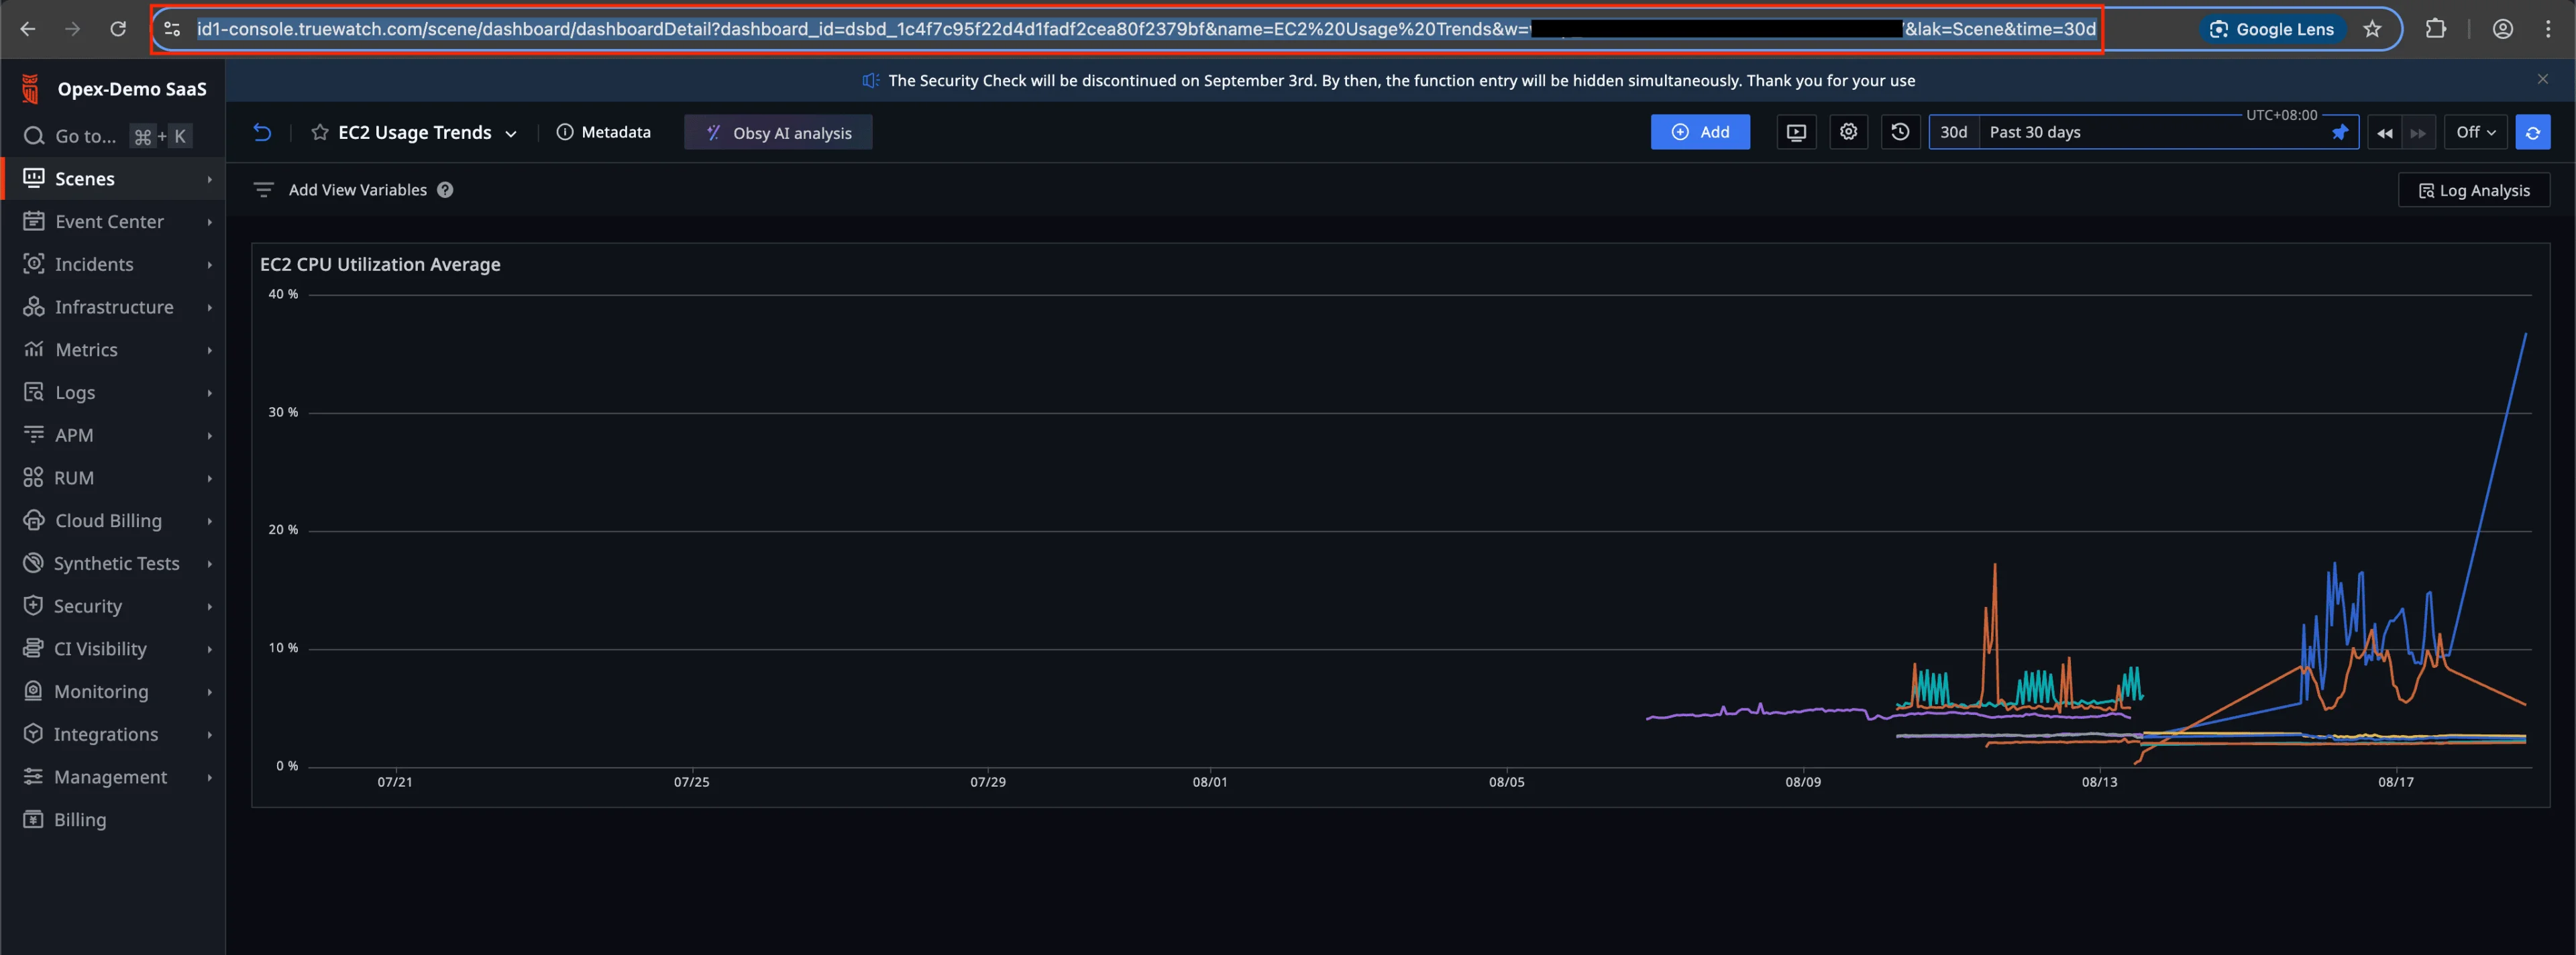The height and width of the screenshot is (955, 2576).
Task: Launch Obsy AI analysis
Action: coord(778,133)
